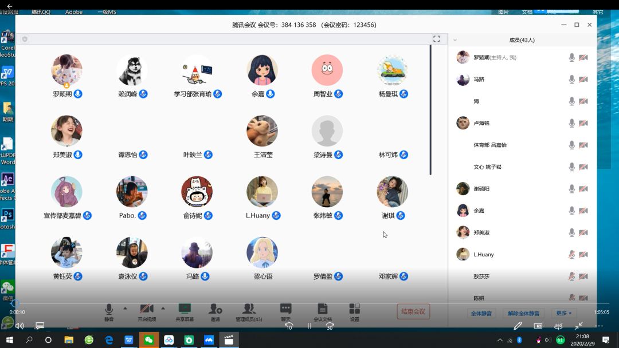
Task: Toggle 冯路's microphone in member list
Action: [x=571, y=80]
